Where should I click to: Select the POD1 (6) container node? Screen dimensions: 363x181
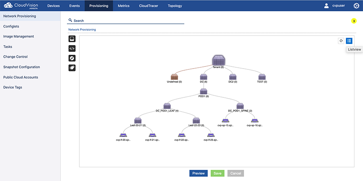(203, 92)
